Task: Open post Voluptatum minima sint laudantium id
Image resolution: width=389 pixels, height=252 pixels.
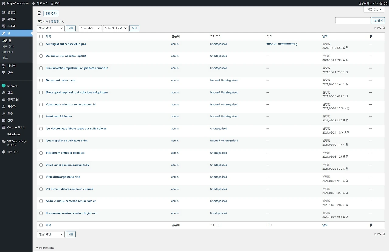Action: pyautogui.click(x=71, y=104)
